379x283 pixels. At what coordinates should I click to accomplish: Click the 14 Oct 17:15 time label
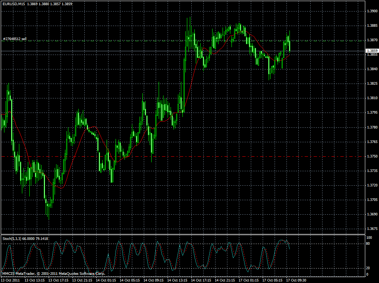[201, 280]
